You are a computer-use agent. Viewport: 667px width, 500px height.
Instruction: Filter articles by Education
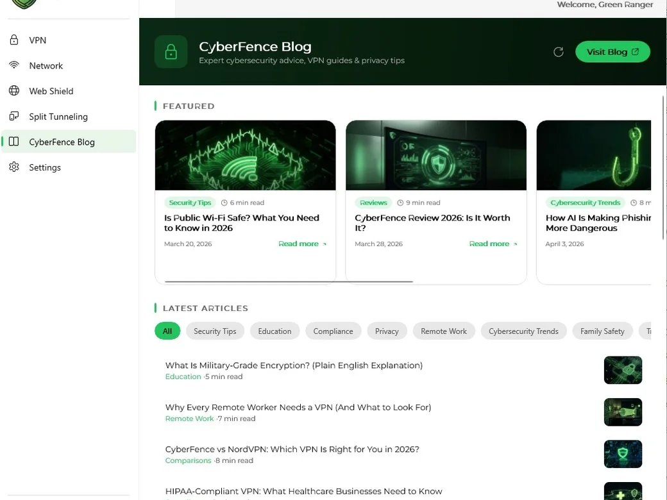(274, 331)
